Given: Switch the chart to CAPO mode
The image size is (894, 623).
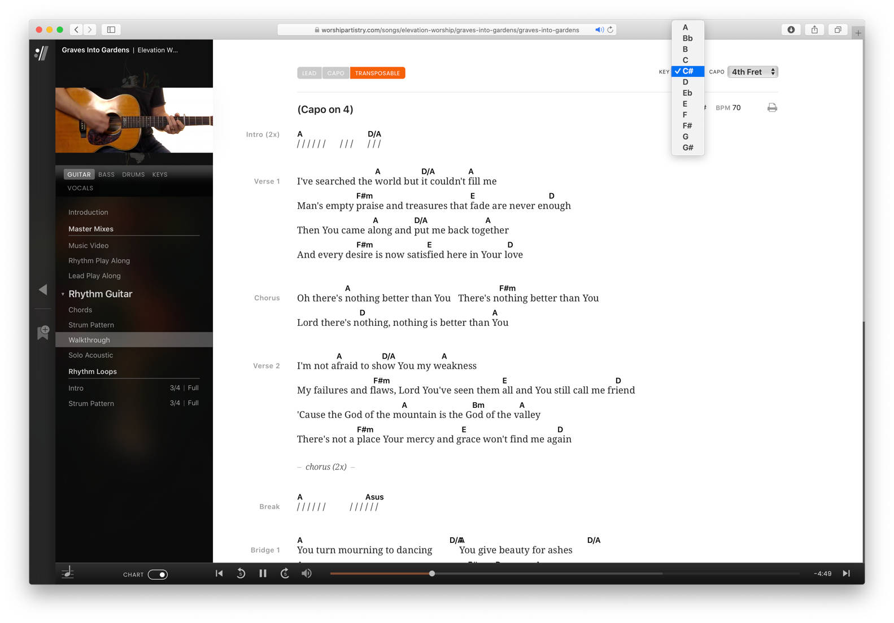Looking at the screenshot, I should [x=335, y=73].
